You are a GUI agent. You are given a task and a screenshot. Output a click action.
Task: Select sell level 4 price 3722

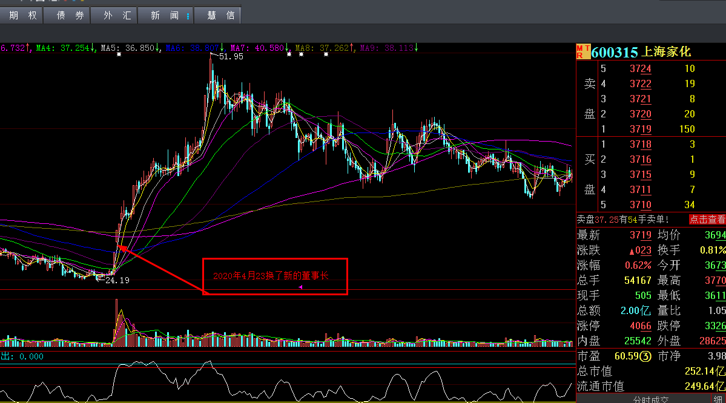[641, 84]
